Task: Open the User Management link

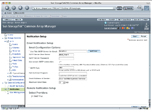Action: (17, 92)
